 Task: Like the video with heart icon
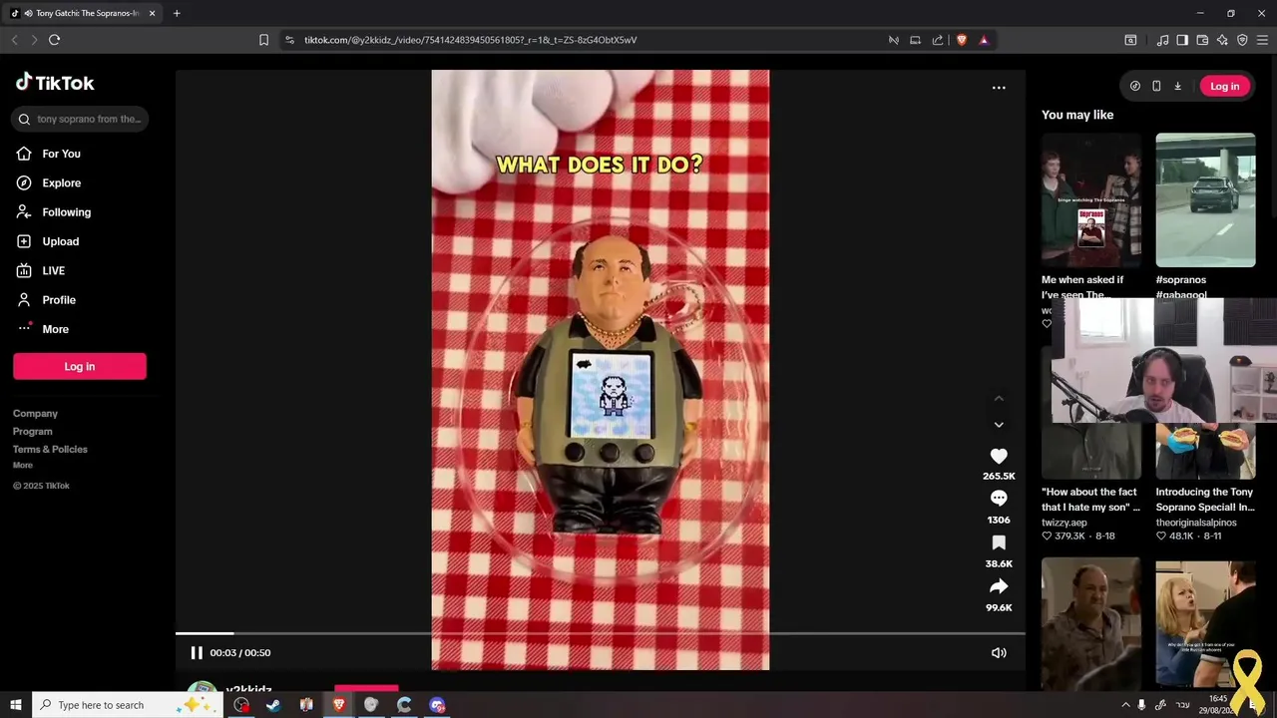[999, 457]
